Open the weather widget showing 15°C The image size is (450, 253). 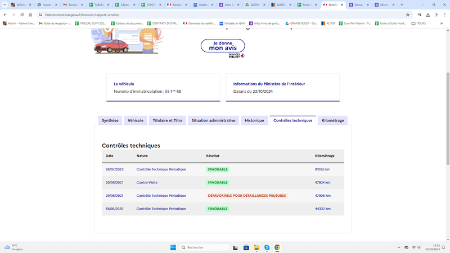click(x=13, y=247)
